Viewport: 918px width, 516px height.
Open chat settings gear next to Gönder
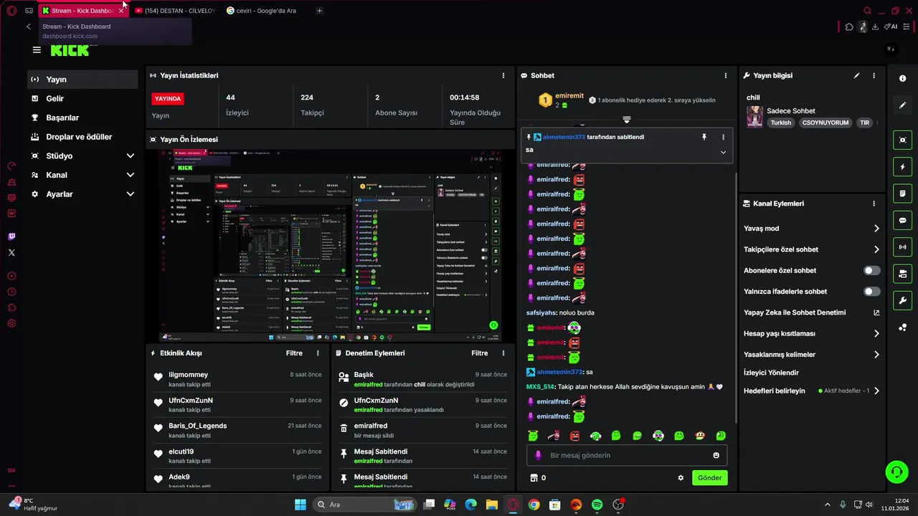(681, 478)
